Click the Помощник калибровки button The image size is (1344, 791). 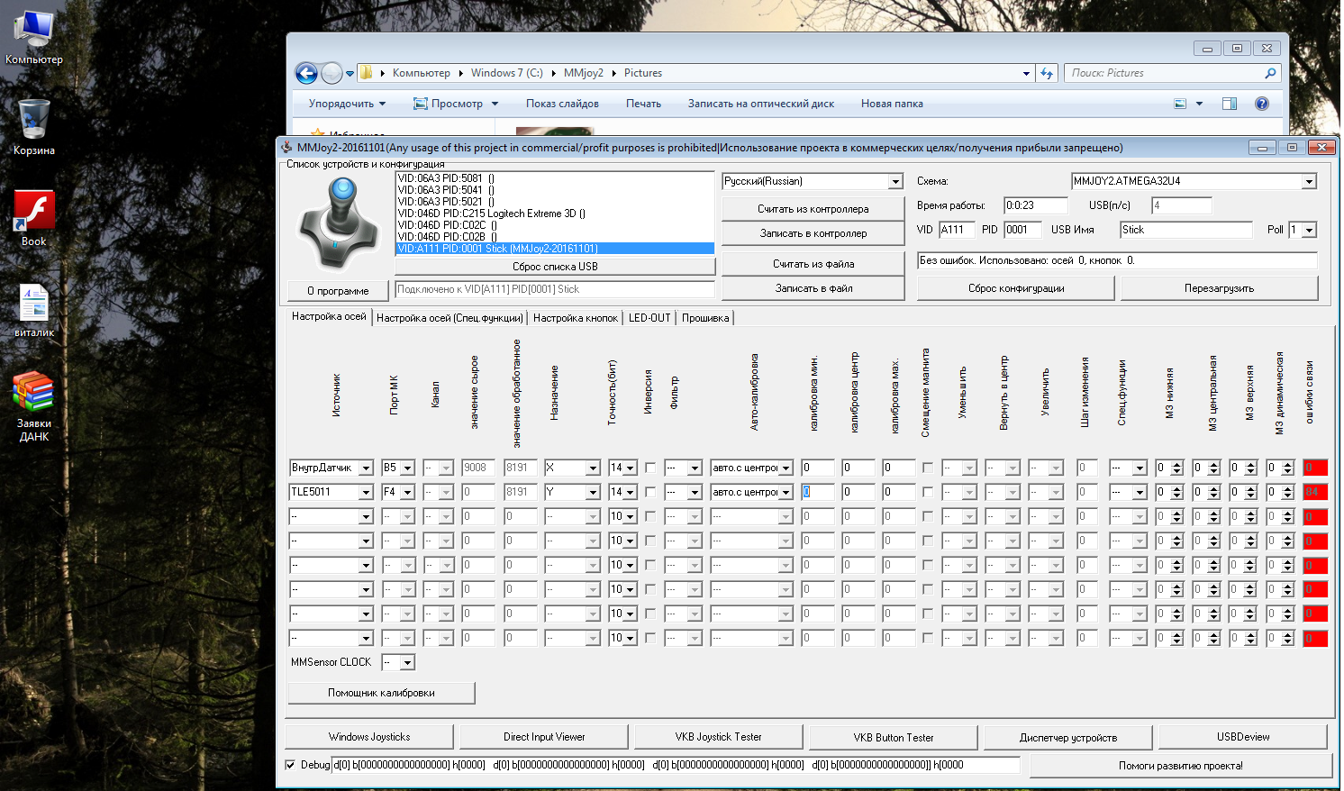381,693
